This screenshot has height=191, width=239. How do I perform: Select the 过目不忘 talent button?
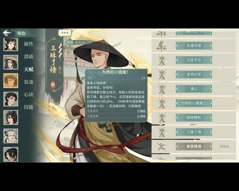tap(194, 60)
